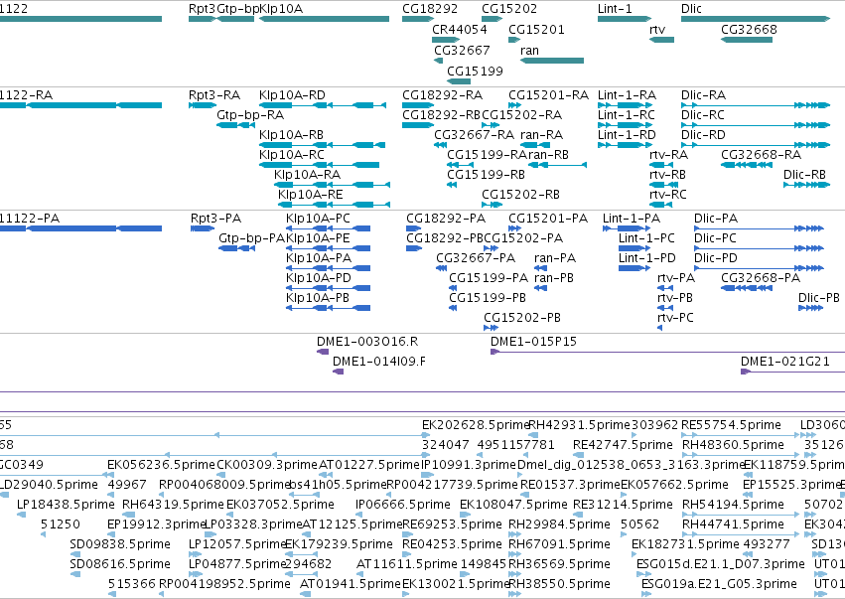Click protein label CG15201-PA
845x599 pixels.
point(548,219)
